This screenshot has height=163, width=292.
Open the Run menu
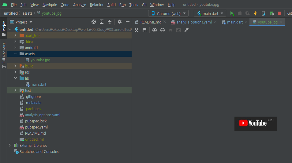[x=122, y=5]
